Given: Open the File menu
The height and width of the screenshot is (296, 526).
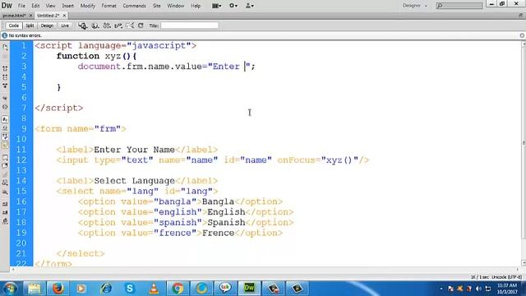Looking at the screenshot, I should [x=21, y=6].
